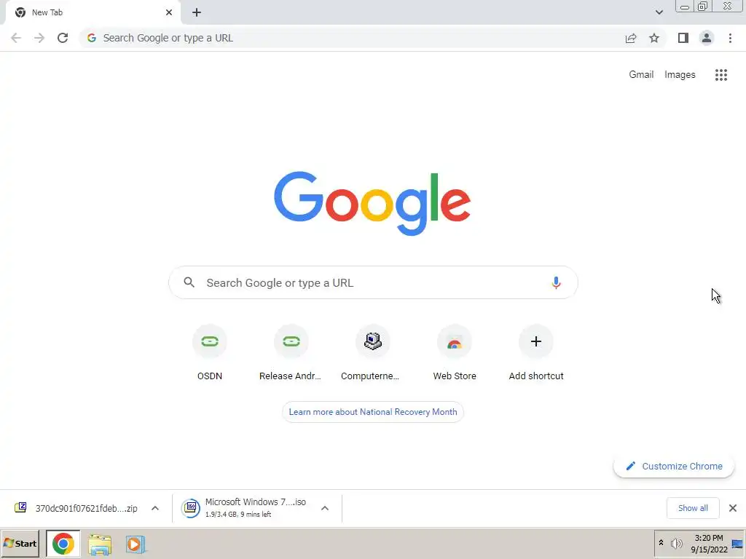Open the Windows Start menu
The image size is (746, 559).
point(20,543)
